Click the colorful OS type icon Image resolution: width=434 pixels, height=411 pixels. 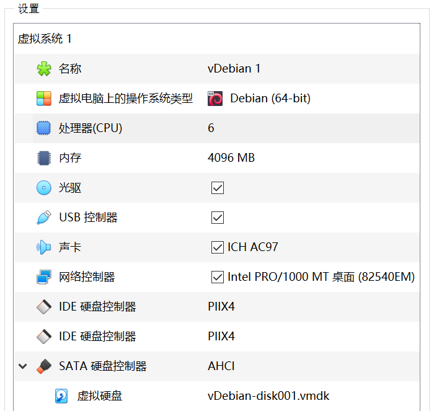(43, 99)
